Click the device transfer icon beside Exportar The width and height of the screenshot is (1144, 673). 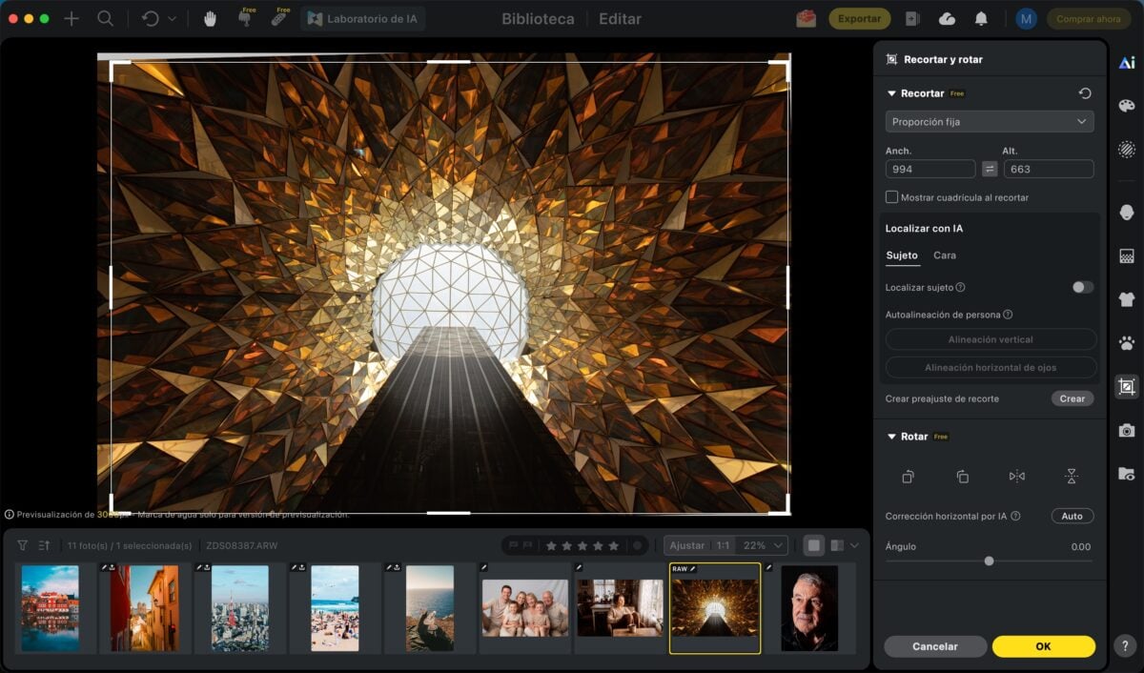click(912, 18)
